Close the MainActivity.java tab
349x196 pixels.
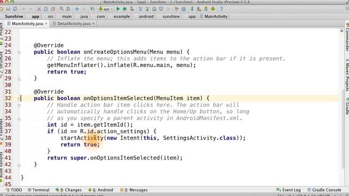(x=46, y=23)
